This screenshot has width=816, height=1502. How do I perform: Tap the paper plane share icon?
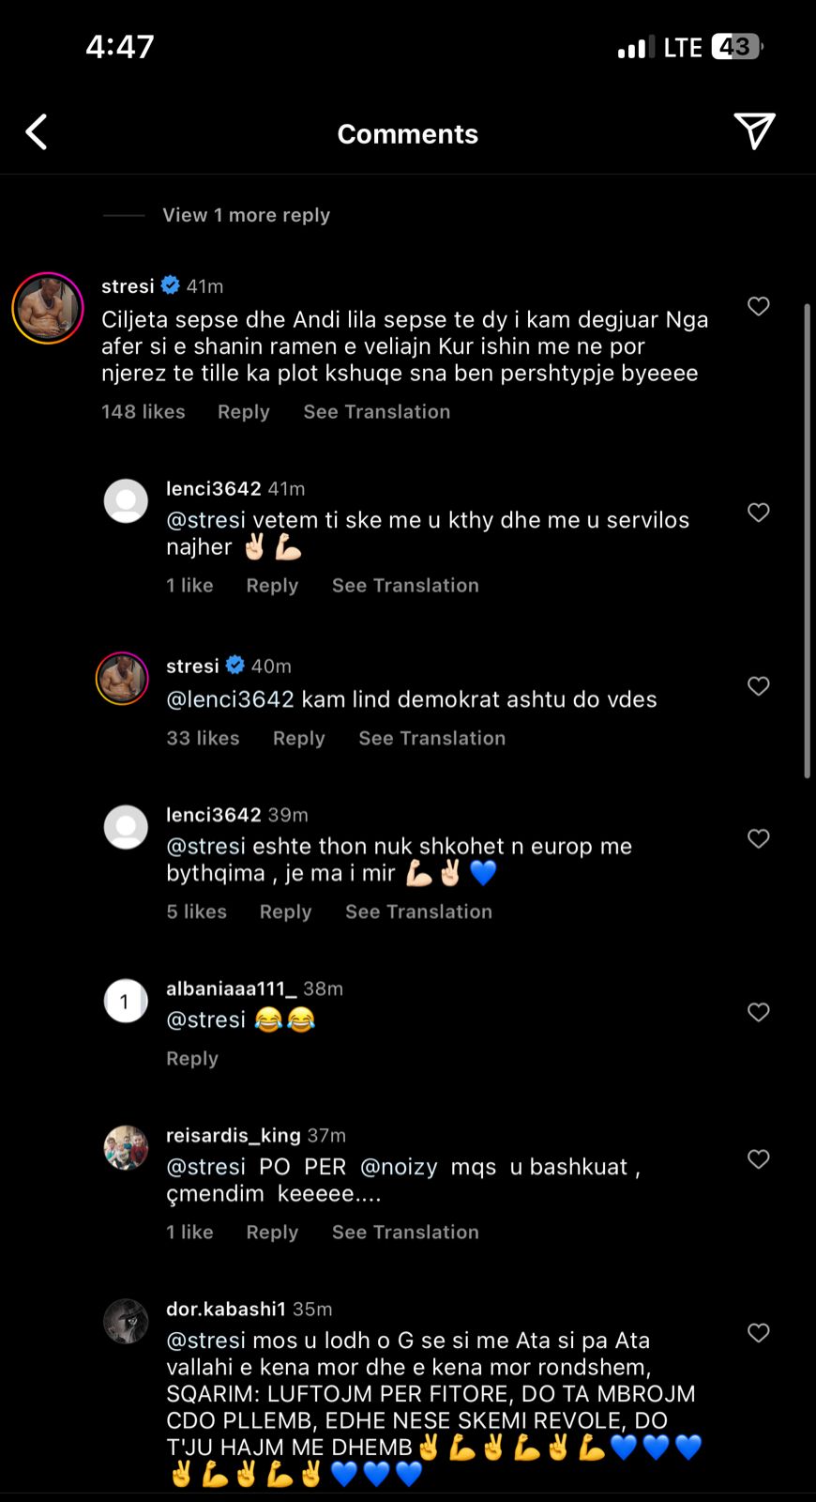pyautogui.click(x=754, y=131)
